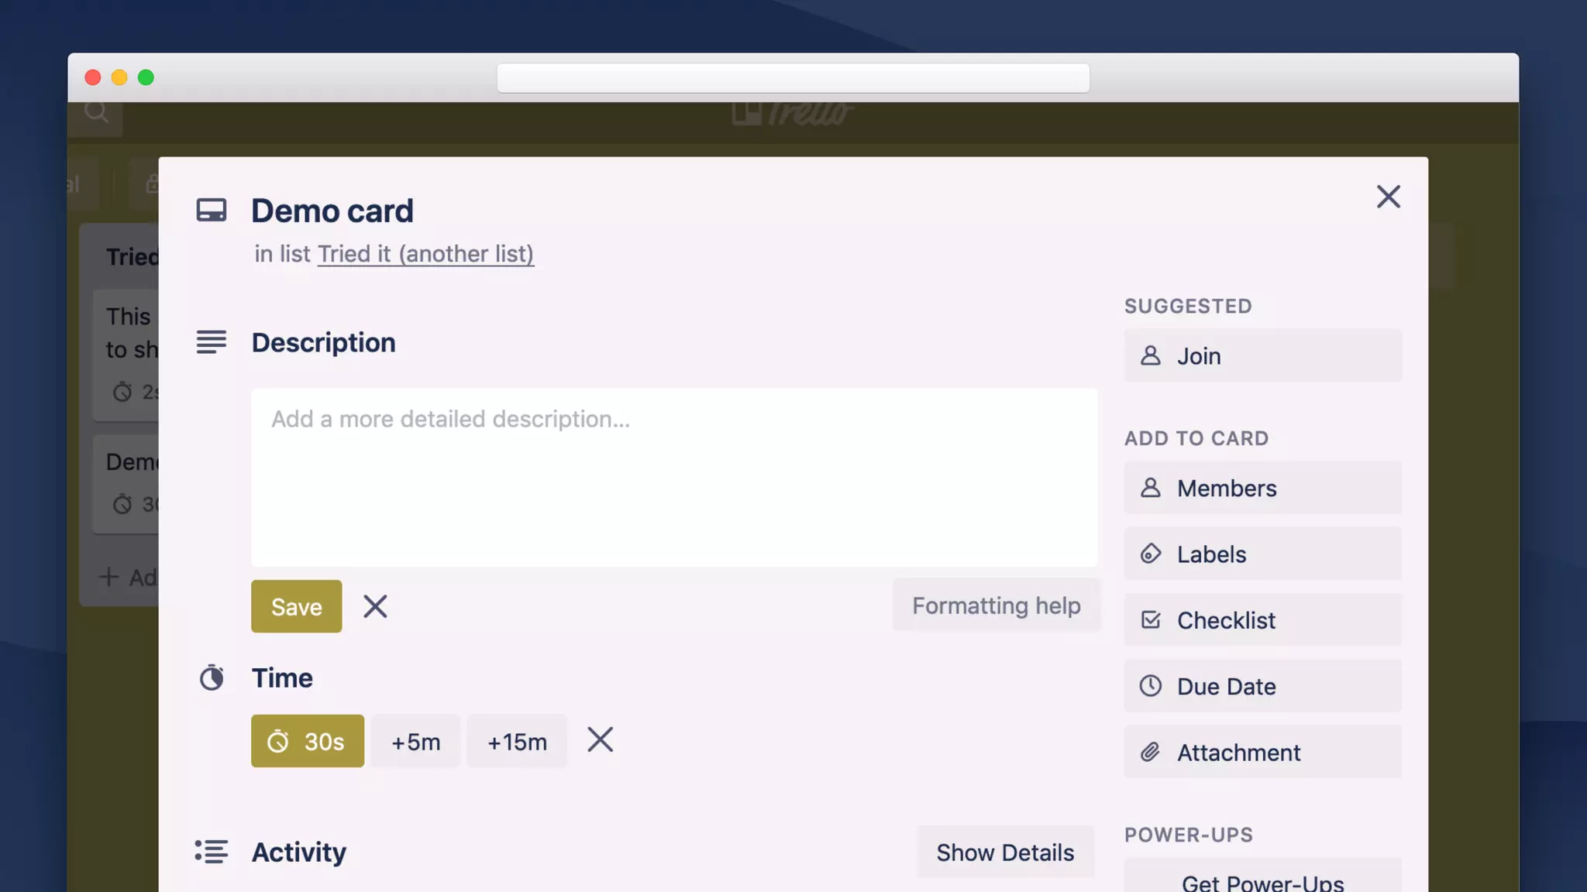Save the card description
1587x892 pixels.
[x=296, y=606]
